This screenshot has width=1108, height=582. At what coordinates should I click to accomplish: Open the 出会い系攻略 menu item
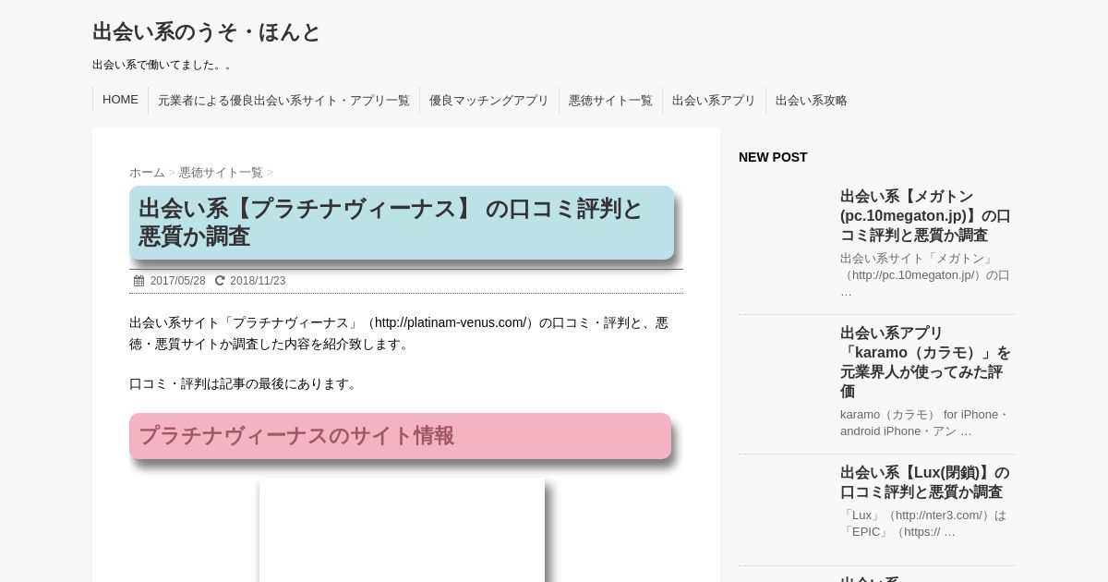811,101
